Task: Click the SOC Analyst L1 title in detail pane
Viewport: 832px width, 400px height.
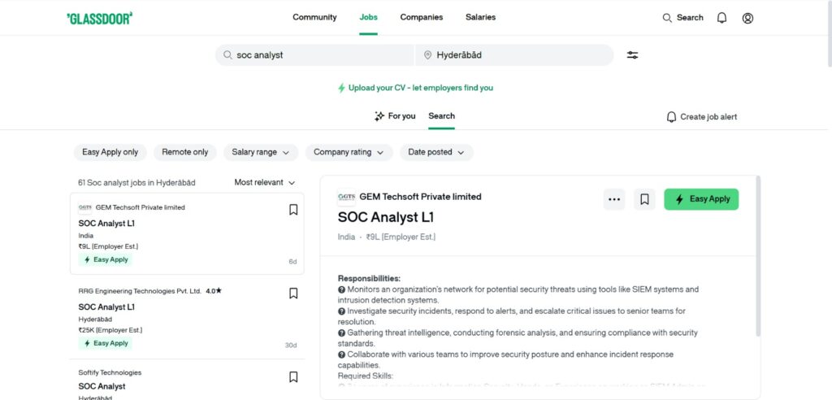Action: (x=386, y=218)
